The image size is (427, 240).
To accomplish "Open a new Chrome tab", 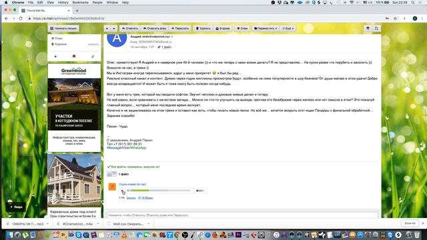I will [x=77, y=11].
